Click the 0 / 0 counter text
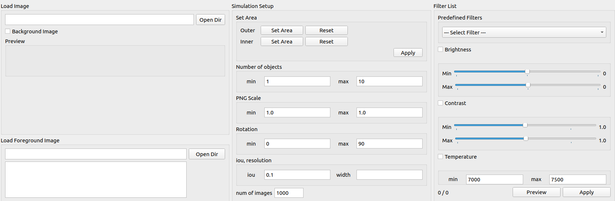Viewport: 615px width, 201px height. pos(443,193)
